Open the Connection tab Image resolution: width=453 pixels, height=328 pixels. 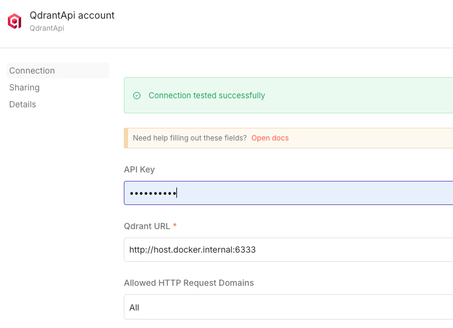pos(58,71)
